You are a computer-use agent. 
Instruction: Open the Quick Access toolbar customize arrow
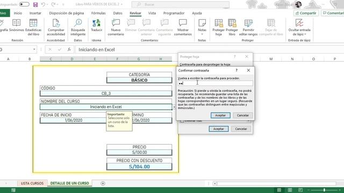tap(63, 4)
